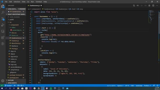
Task: Click the chart breadcrumb item
Action: click(x=73, y=9)
